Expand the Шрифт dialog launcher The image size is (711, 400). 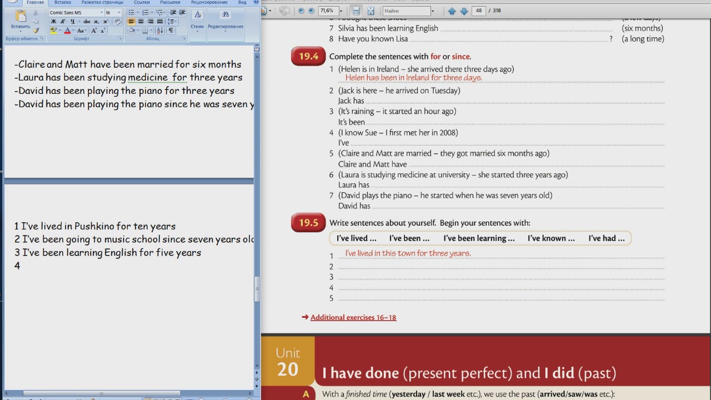click(120, 38)
